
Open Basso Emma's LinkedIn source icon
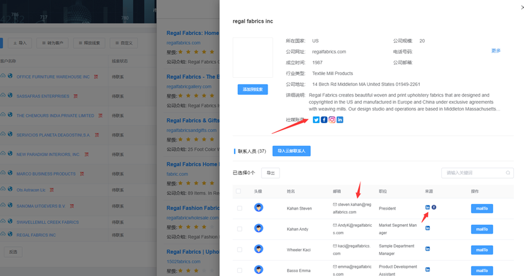(x=427, y=269)
